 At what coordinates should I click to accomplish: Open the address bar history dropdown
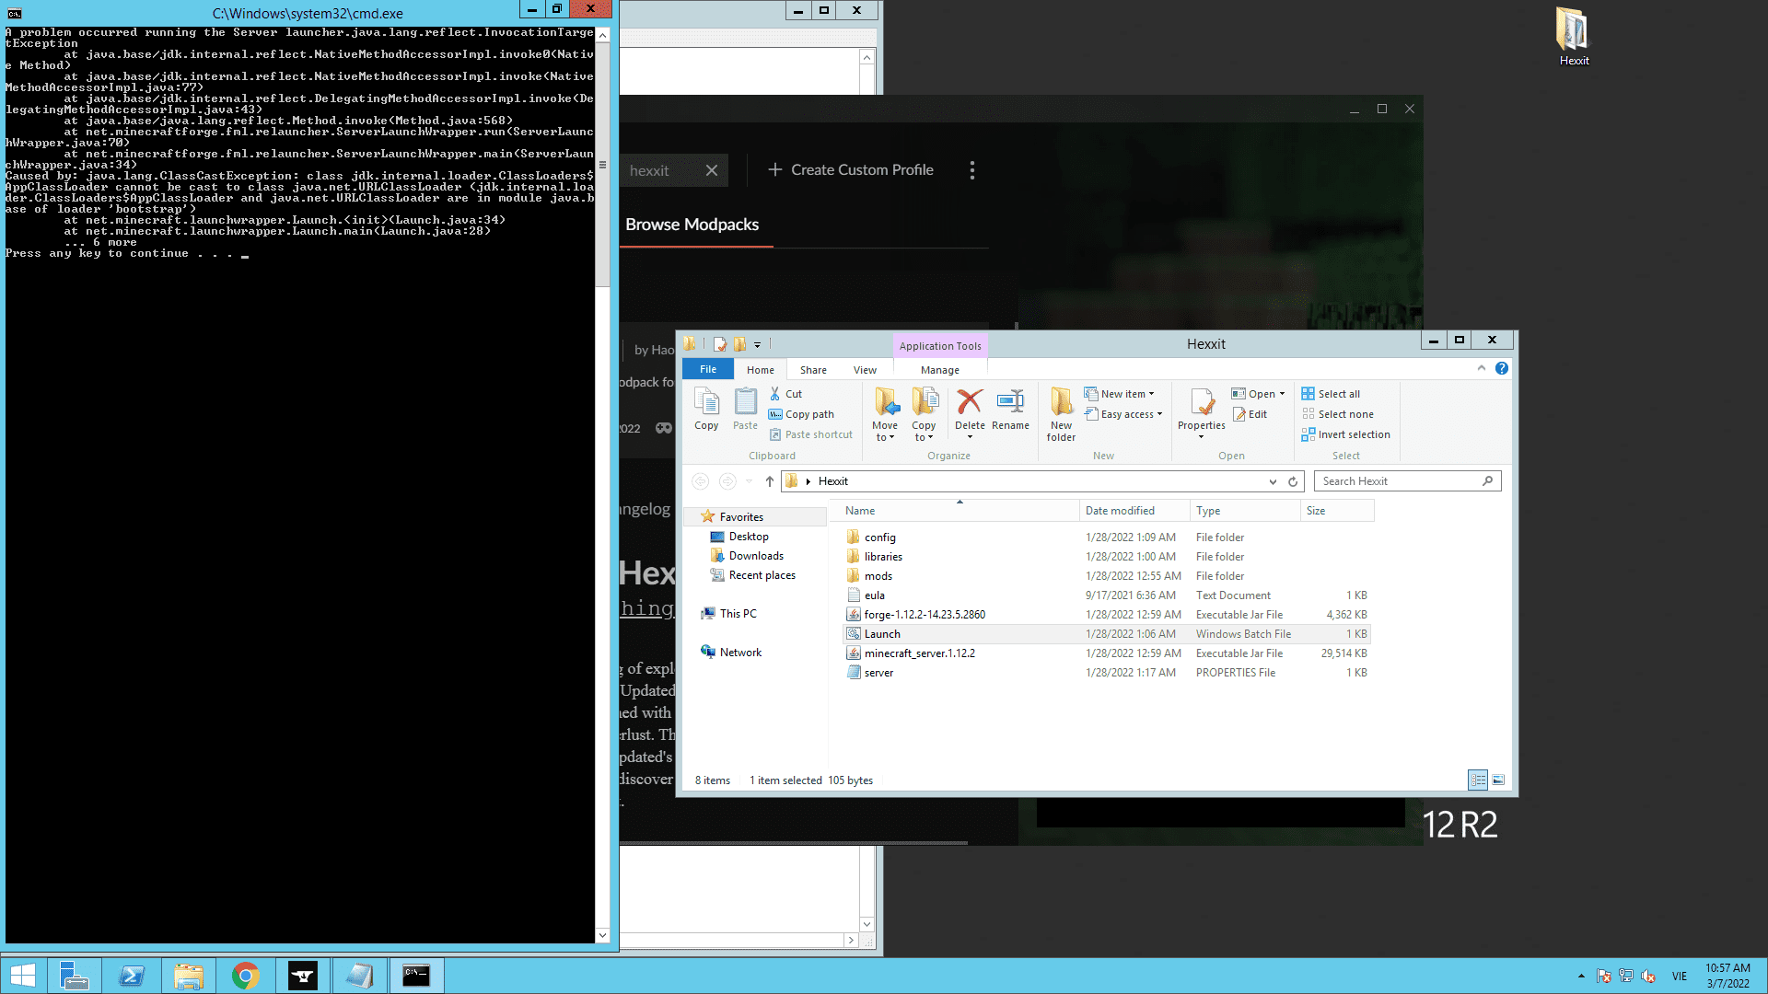coord(1273,481)
